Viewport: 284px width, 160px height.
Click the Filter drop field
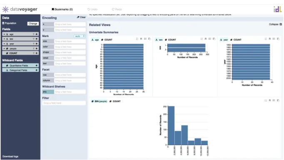[64, 103]
